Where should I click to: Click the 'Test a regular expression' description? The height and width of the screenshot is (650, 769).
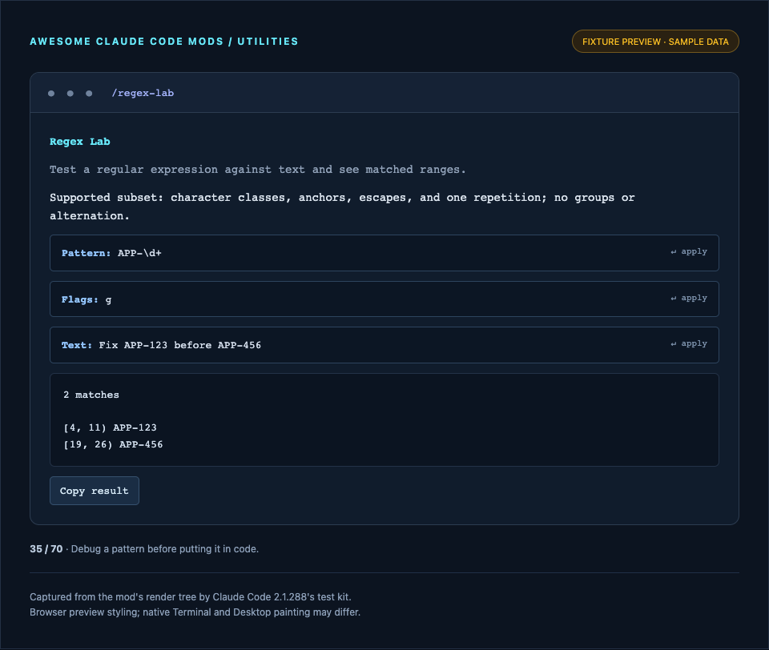tap(257, 170)
